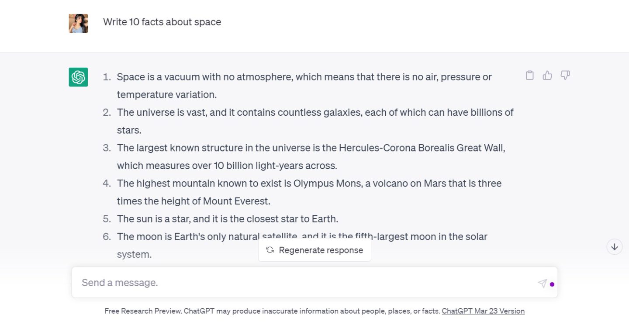Image resolution: width=629 pixels, height=322 pixels.
Task: Click the prompt "Write 10 facts about space"
Action: coord(162,22)
